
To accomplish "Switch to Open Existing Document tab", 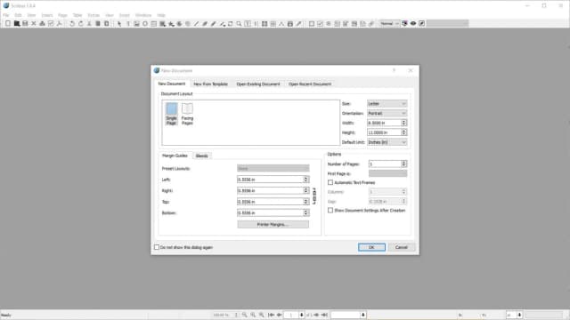I will pyautogui.click(x=258, y=84).
